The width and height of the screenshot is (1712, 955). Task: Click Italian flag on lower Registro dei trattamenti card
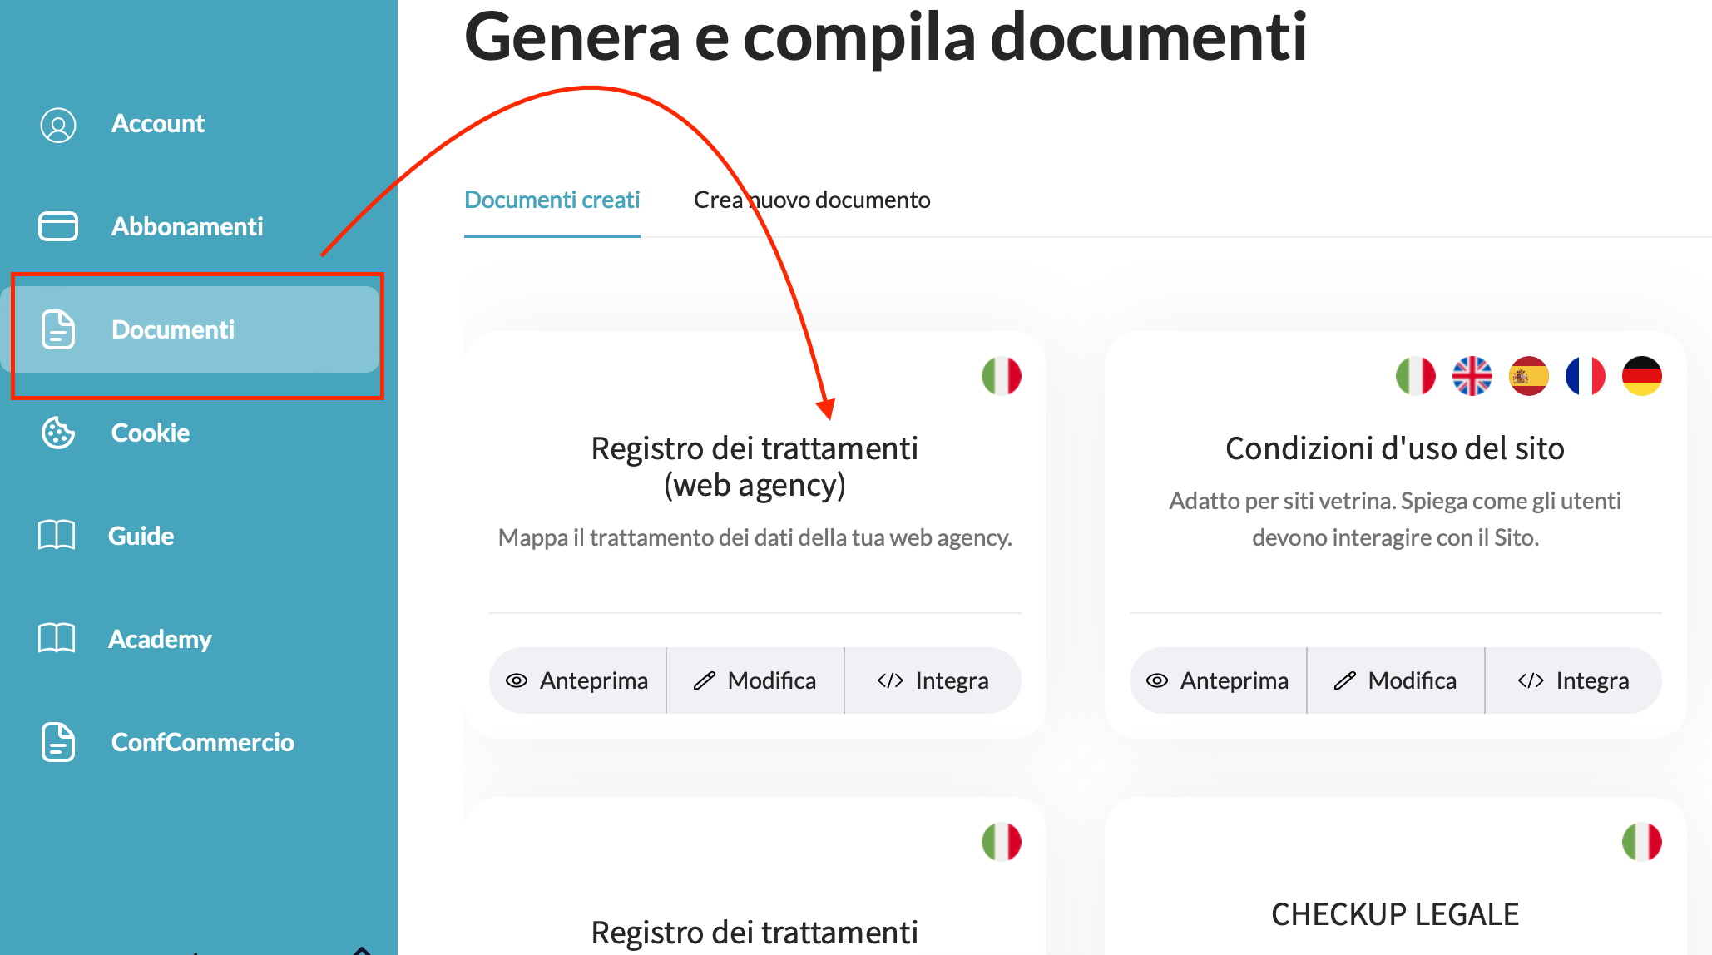tap(1002, 842)
